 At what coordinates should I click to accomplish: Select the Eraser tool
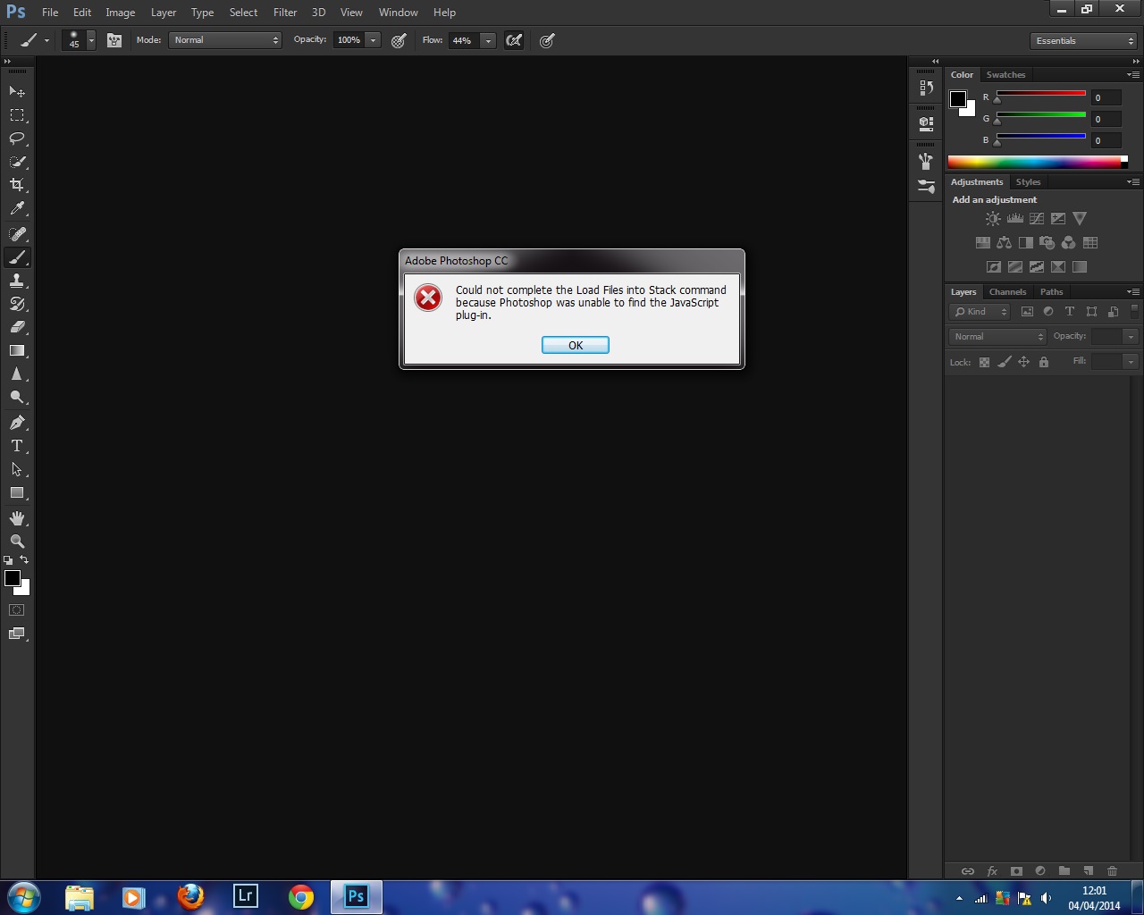click(x=17, y=327)
